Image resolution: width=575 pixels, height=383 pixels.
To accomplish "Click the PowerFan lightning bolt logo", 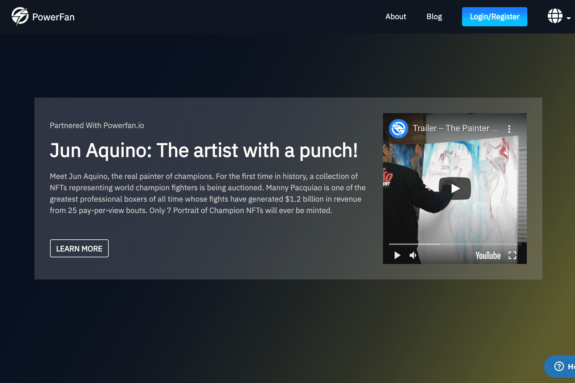I will (20, 16).
